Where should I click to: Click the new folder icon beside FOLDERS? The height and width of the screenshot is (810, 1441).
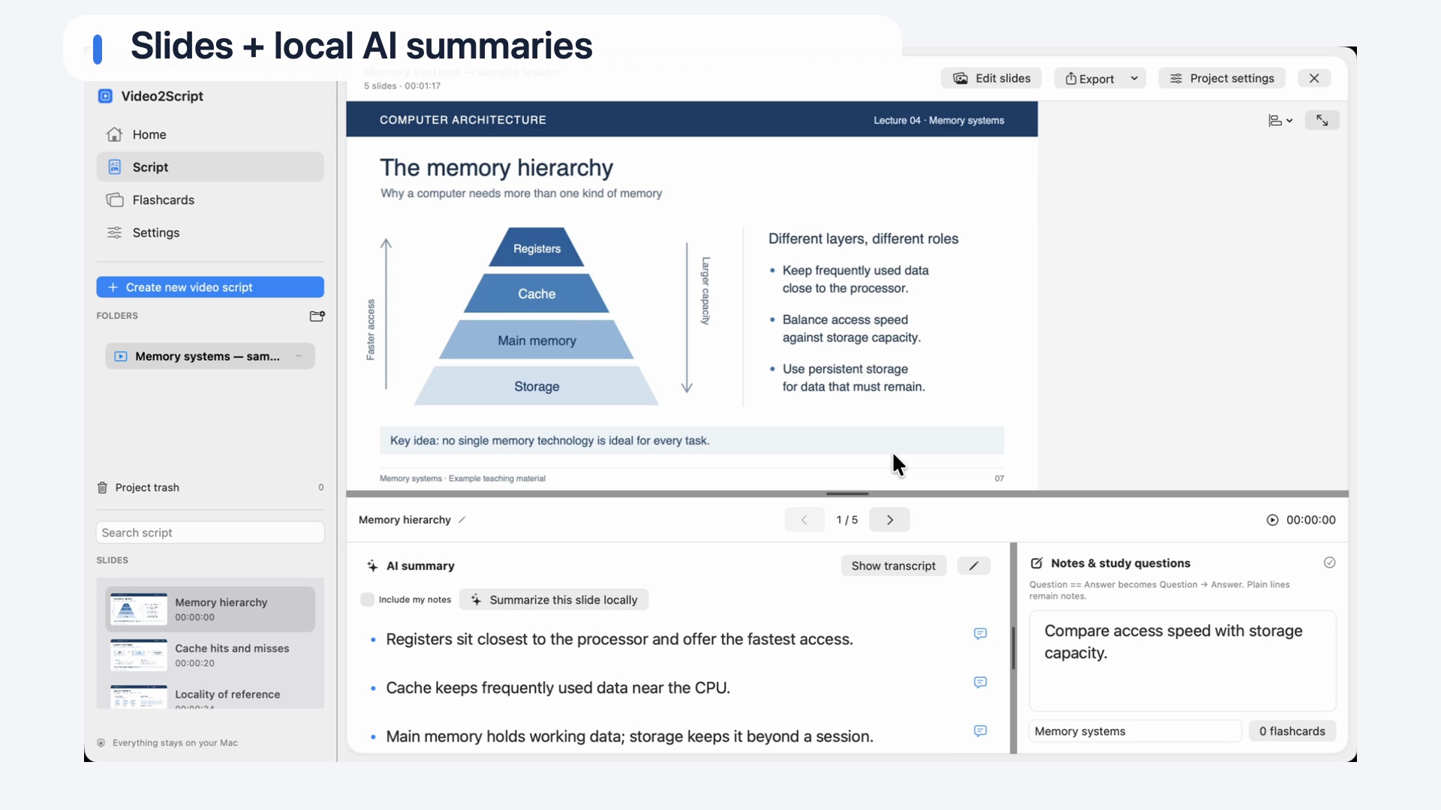[317, 316]
